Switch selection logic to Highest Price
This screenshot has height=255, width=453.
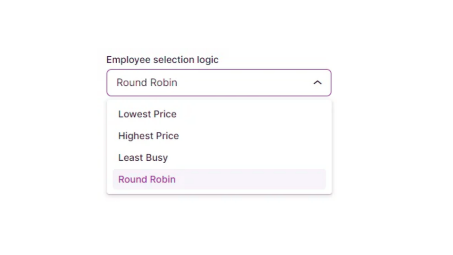(x=149, y=136)
